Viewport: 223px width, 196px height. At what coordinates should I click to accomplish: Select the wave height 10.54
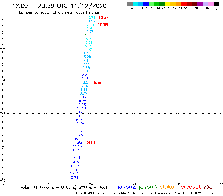(x=74, y=173)
